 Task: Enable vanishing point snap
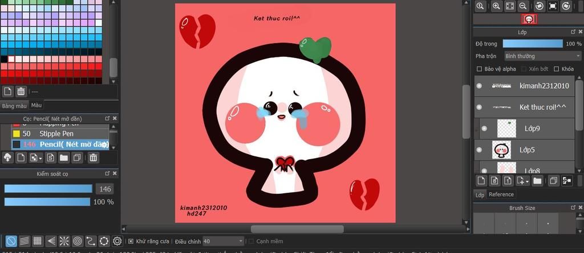[51, 241]
